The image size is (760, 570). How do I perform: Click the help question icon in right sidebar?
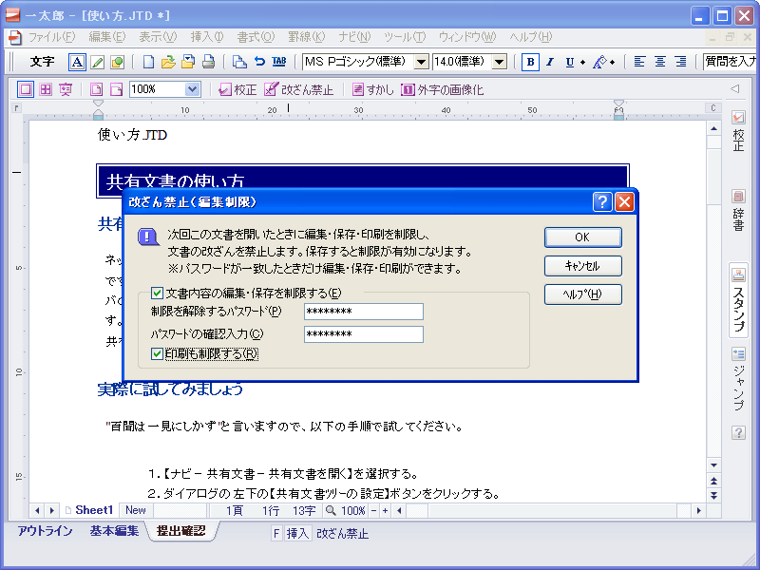[738, 432]
